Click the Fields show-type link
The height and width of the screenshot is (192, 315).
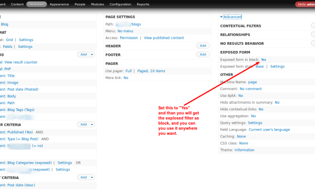click(x=7, y=47)
